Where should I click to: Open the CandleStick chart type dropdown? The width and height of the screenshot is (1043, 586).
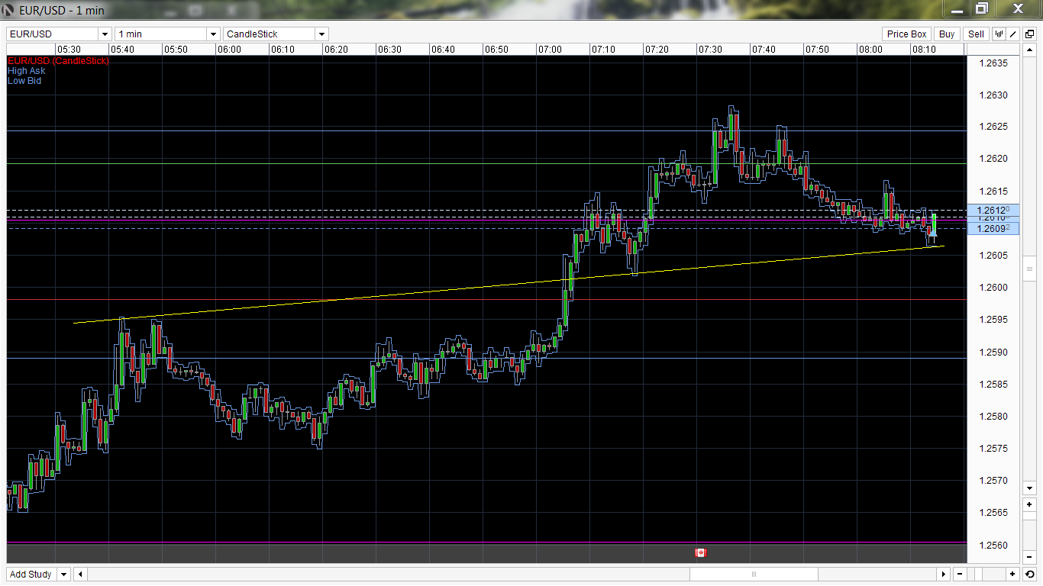tap(321, 34)
